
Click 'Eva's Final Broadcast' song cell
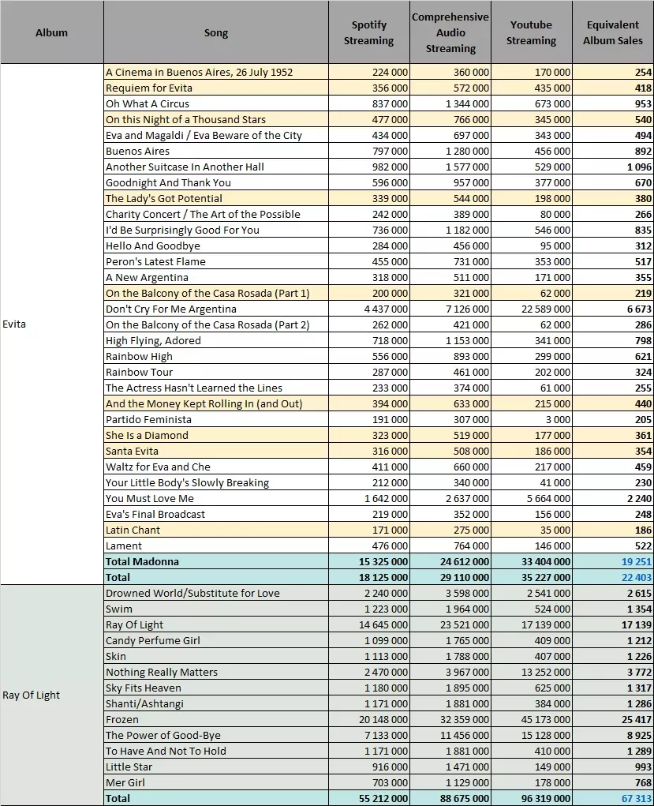click(x=216, y=515)
